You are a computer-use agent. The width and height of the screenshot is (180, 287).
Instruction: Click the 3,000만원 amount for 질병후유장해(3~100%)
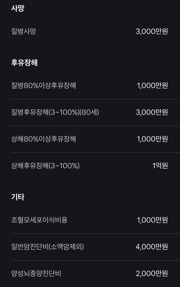[x=152, y=112]
